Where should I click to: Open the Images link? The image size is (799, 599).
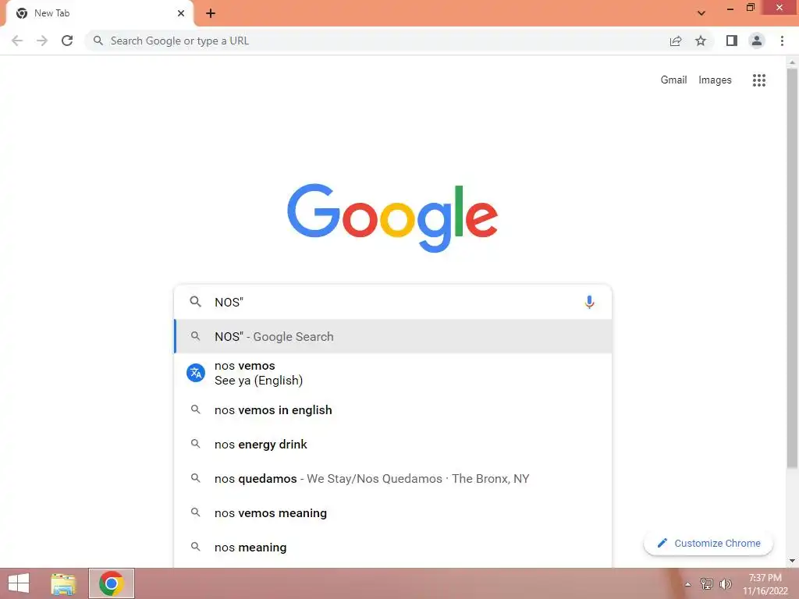coord(715,80)
